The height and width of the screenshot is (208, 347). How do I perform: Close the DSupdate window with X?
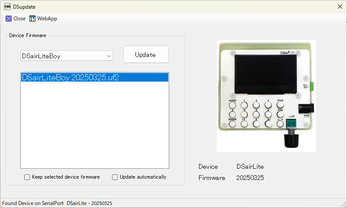click(340, 6)
